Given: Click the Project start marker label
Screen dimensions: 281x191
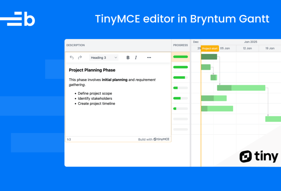Looking at the screenshot, I should point(210,48).
